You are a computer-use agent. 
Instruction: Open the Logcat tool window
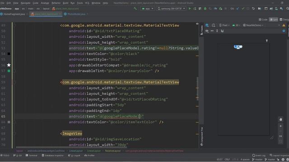[x=74, y=155]
